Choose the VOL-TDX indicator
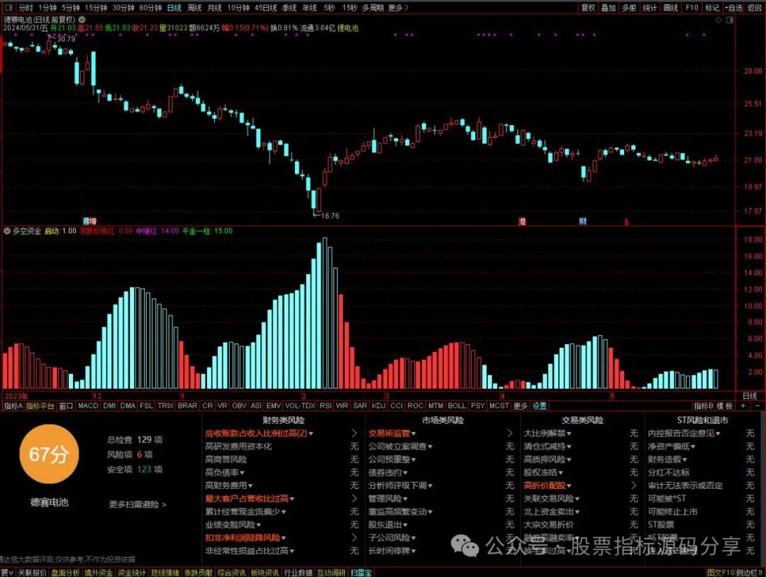This screenshot has height=577, width=766. point(300,406)
